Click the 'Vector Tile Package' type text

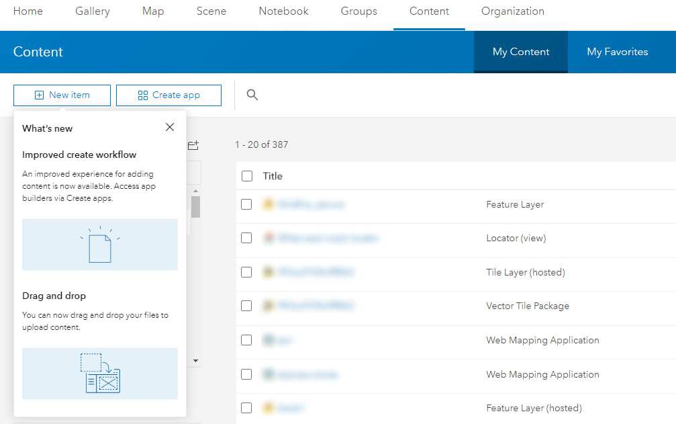528,306
